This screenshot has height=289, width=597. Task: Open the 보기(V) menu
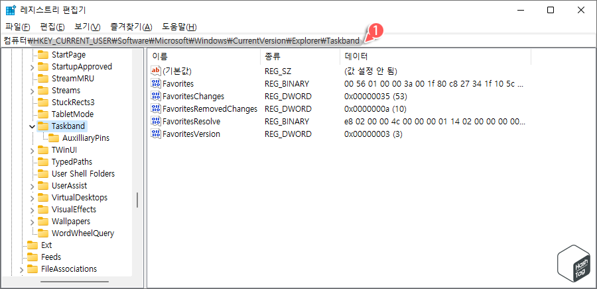point(87,27)
